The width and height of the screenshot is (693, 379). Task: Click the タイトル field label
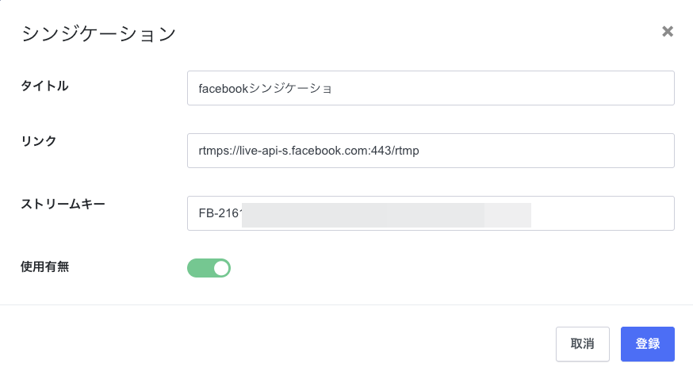[x=44, y=86]
